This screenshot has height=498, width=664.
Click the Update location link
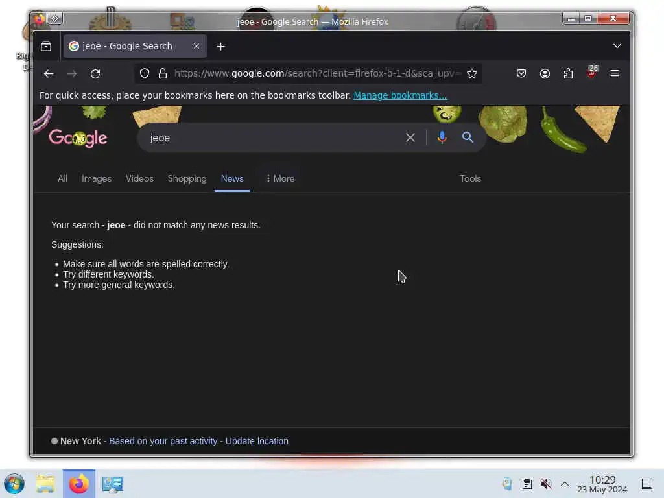257,441
